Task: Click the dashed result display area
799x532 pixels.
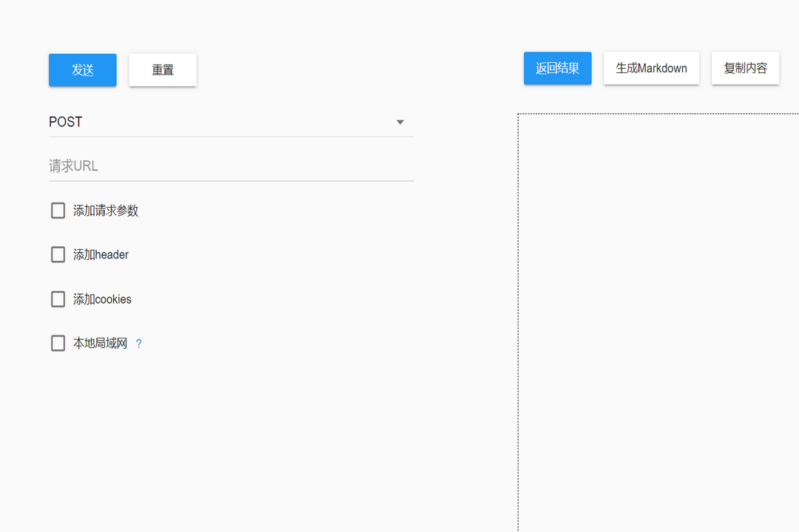Action: point(658,318)
